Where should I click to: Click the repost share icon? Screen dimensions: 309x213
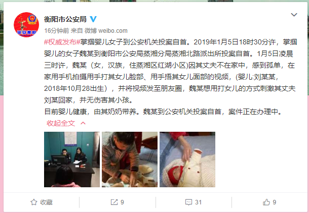114,202
